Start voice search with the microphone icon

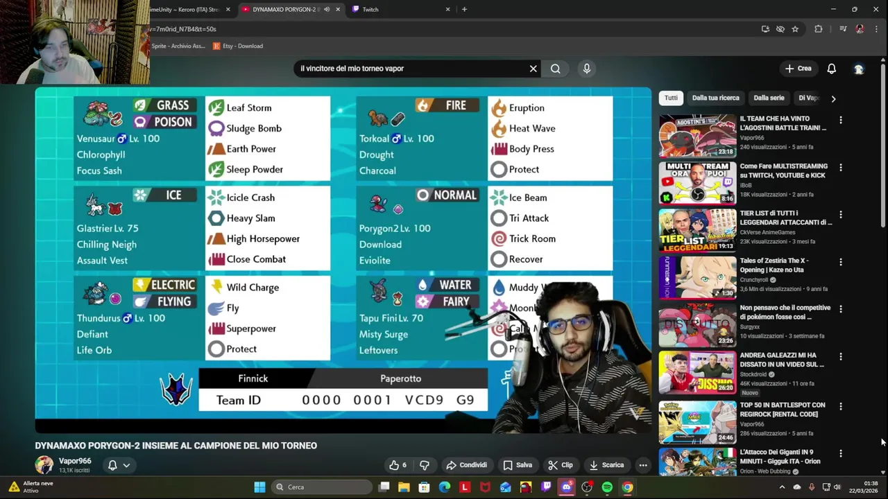tap(586, 69)
